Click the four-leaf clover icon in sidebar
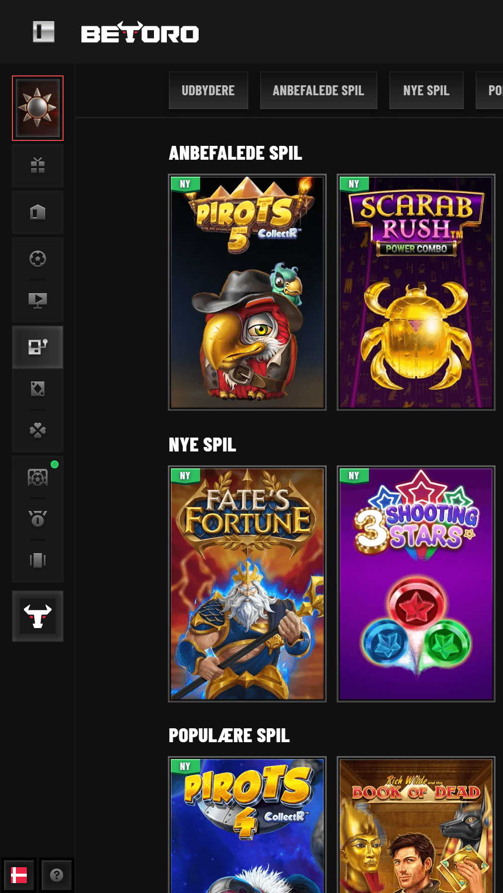 (38, 430)
